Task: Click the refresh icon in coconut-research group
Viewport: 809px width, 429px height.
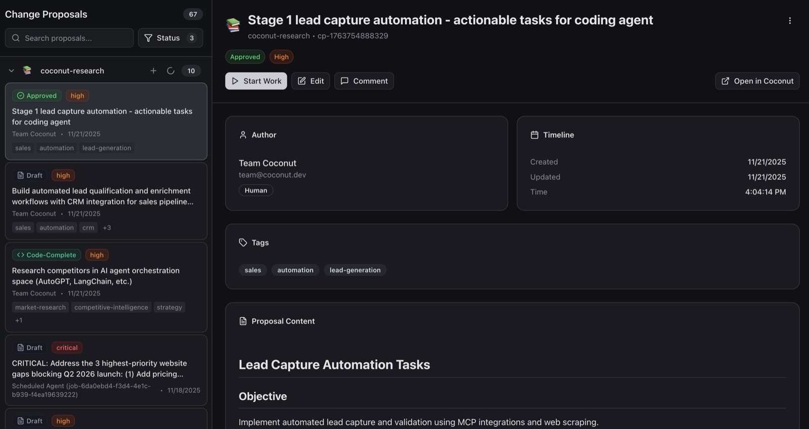Action: (x=171, y=71)
